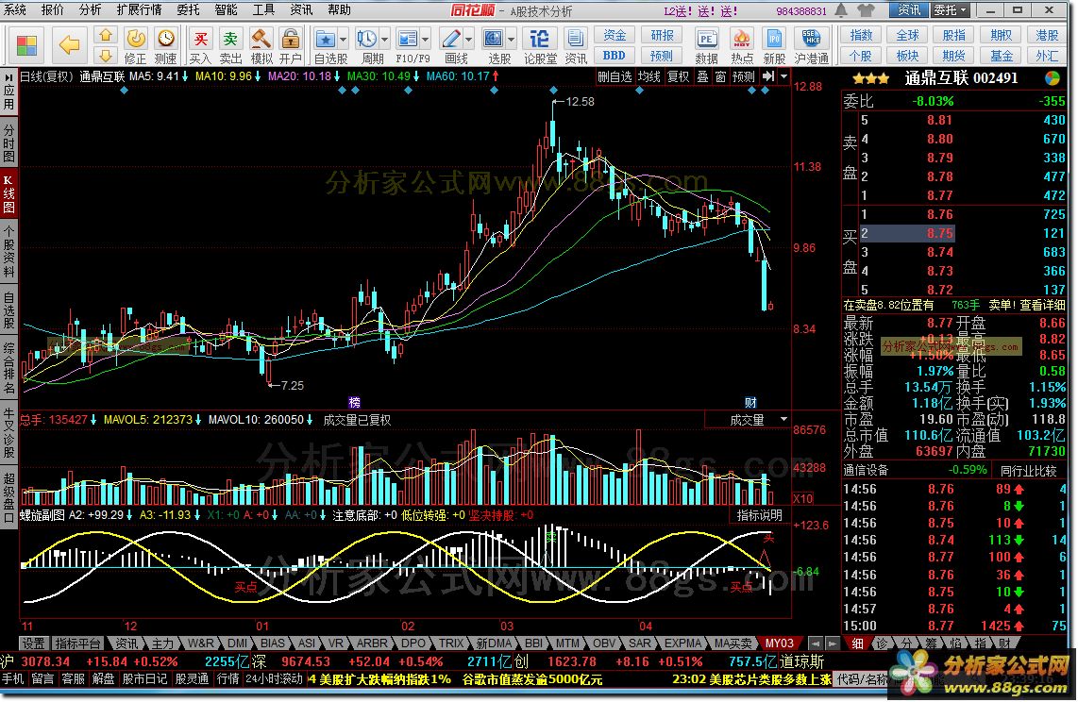This screenshot has width=1078, height=702.
Task: Switch to the 个股资料 sidebar tab
Action: click(8, 251)
